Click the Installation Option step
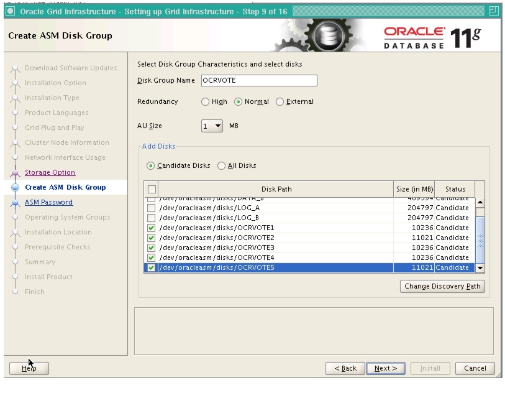Screen dimensions: 505x398 55,83
